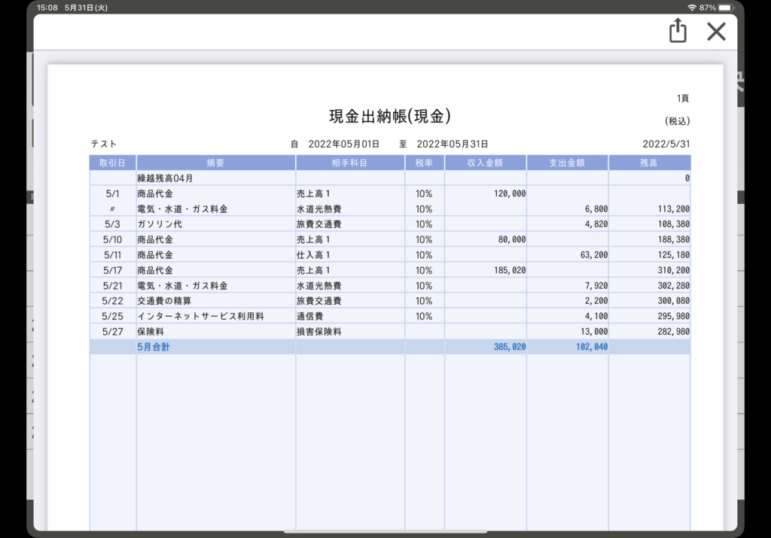Select the 5/25 date cell
Image resolution: width=771 pixels, height=538 pixels.
[113, 317]
